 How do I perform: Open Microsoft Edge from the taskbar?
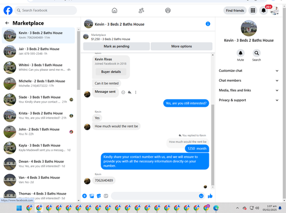216,208
